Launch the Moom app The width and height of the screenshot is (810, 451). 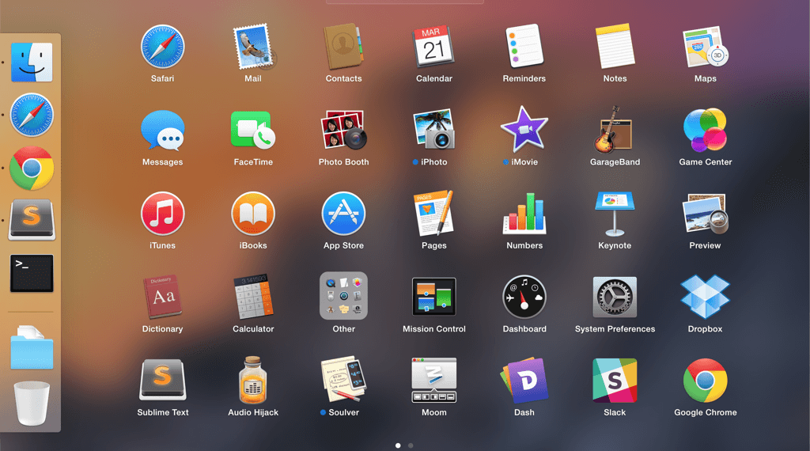[x=434, y=381]
